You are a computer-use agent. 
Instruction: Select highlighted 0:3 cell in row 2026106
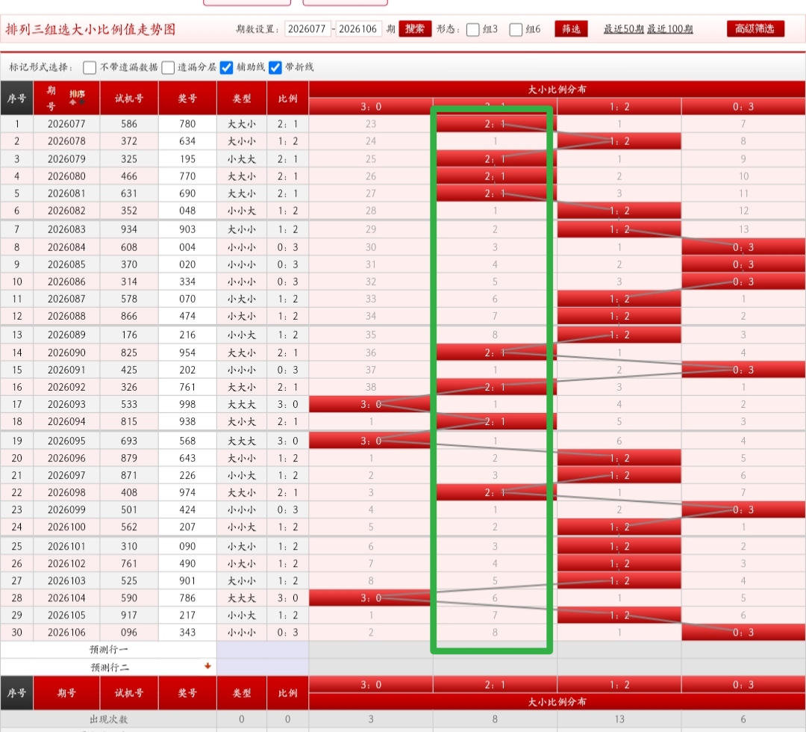743,633
